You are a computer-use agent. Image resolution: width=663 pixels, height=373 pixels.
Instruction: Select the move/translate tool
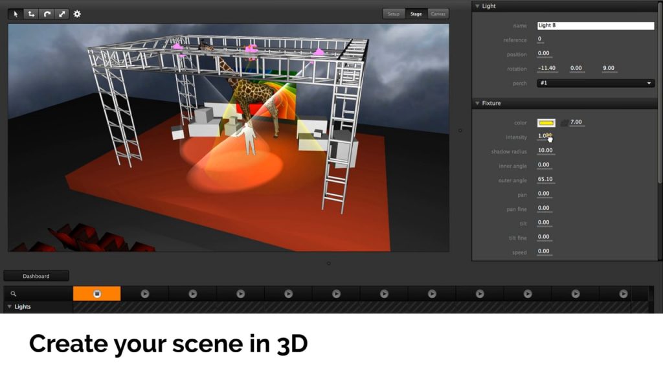click(31, 14)
